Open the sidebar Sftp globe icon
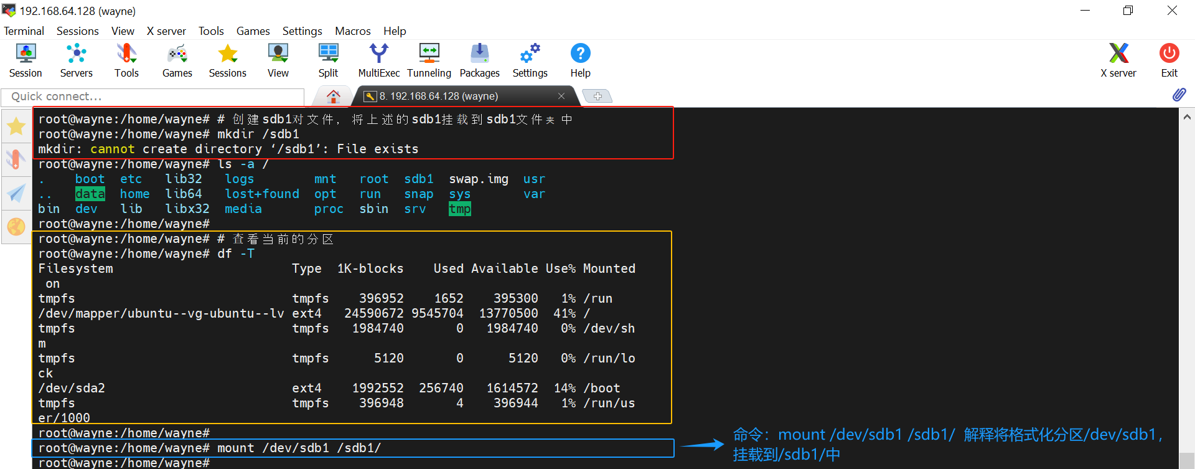Image resolution: width=1195 pixels, height=469 pixels. [x=16, y=227]
